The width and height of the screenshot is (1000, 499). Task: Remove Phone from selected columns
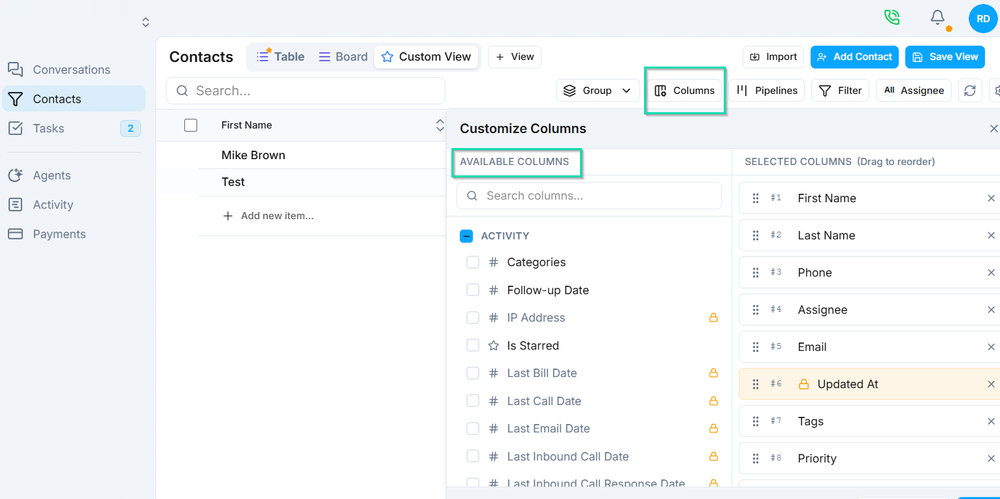coord(991,273)
